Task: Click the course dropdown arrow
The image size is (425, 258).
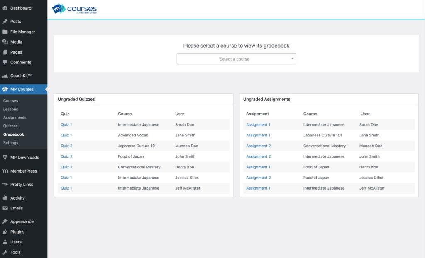Action: click(292, 59)
